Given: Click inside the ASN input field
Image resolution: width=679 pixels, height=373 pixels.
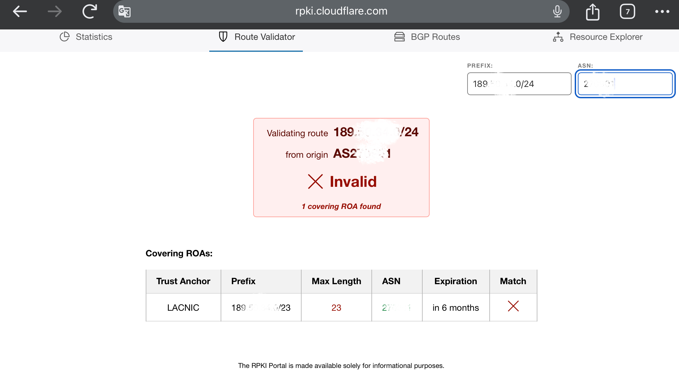Looking at the screenshot, I should point(625,84).
